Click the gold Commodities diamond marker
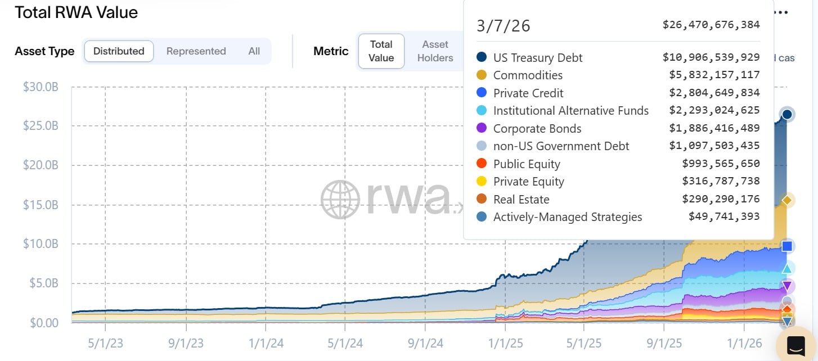Image resolution: width=818 pixels, height=361 pixels. point(786,200)
